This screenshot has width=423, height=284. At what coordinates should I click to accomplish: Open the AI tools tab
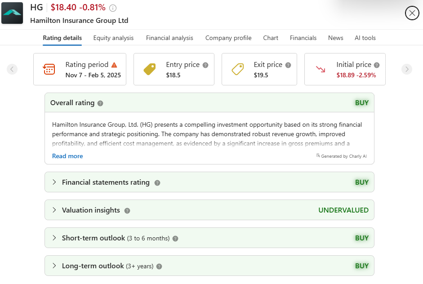(365, 38)
